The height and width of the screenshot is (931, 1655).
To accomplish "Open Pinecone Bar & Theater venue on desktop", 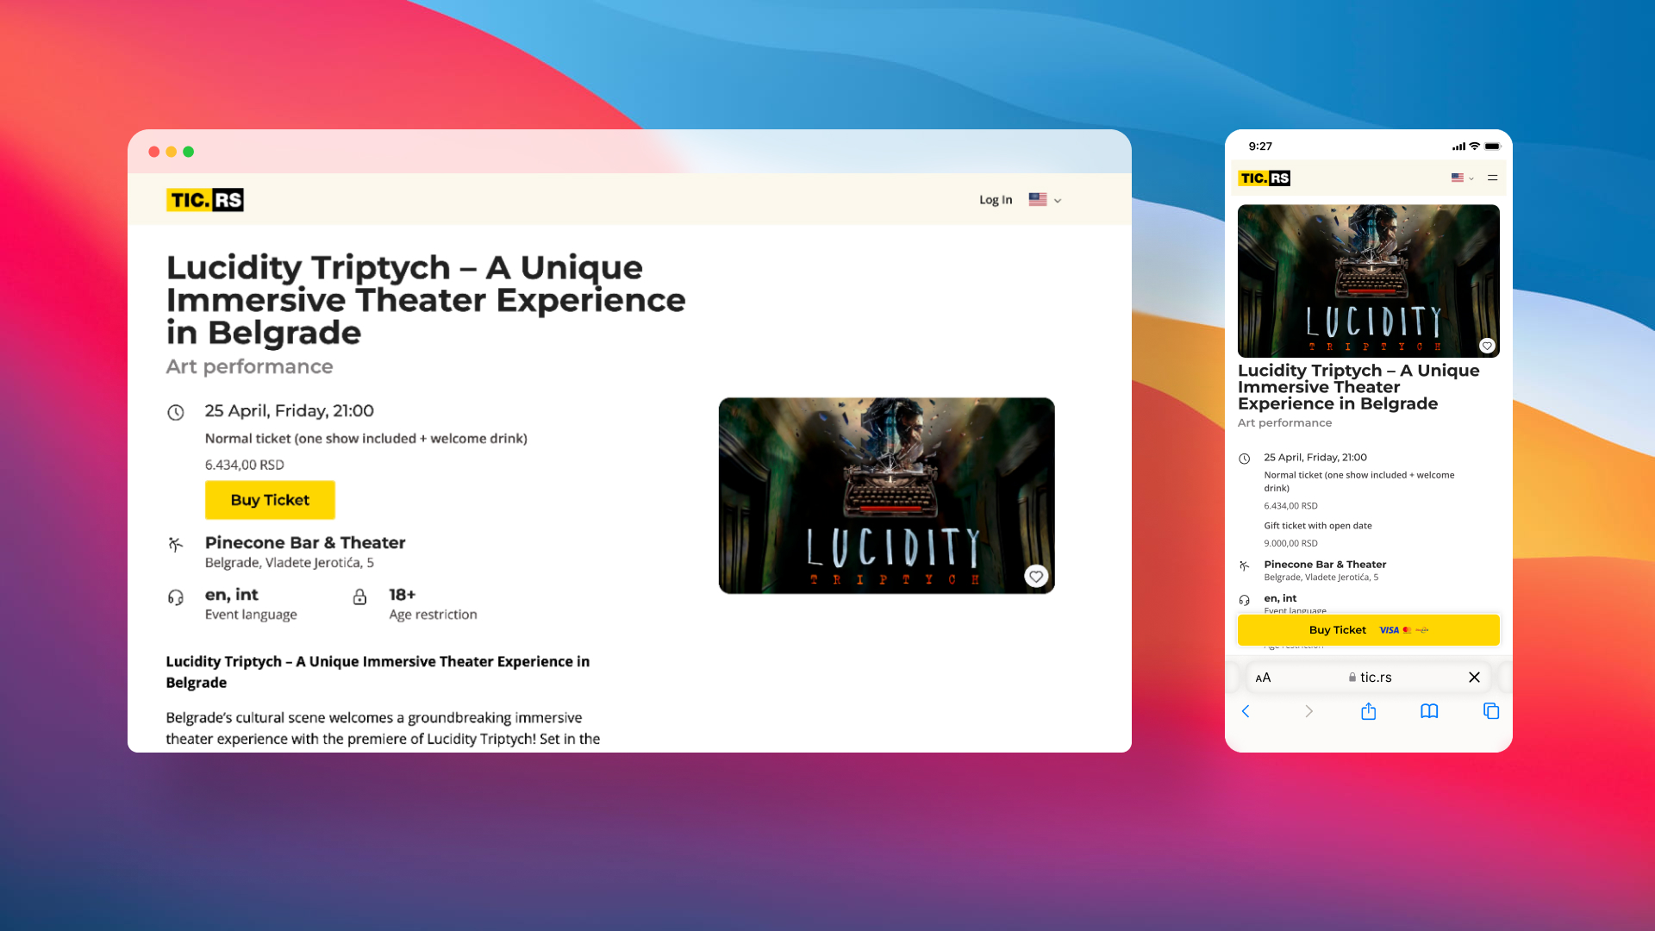I will tap(305, 542).
